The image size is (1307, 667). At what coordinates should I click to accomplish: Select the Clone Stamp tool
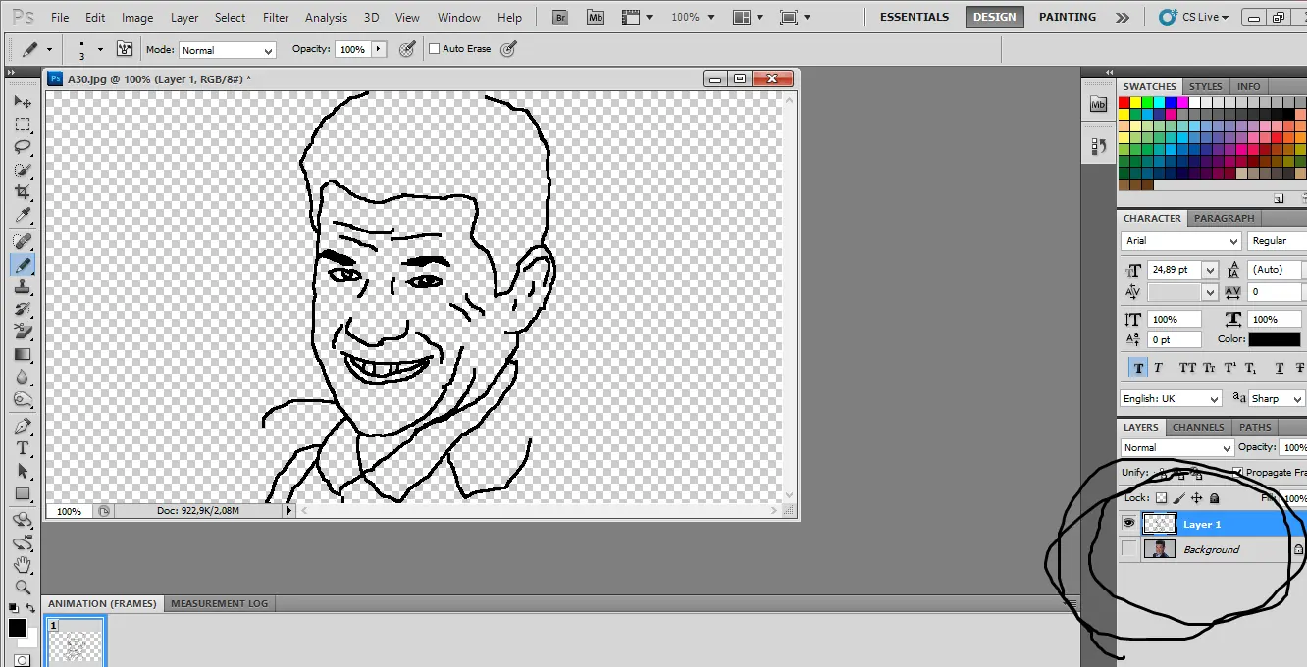pyautogui.click(x=22, y=286)
